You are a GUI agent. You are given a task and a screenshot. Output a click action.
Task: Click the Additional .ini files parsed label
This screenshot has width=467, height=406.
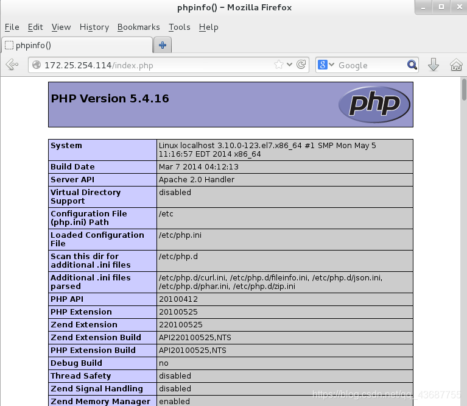(x=91, y=282)
